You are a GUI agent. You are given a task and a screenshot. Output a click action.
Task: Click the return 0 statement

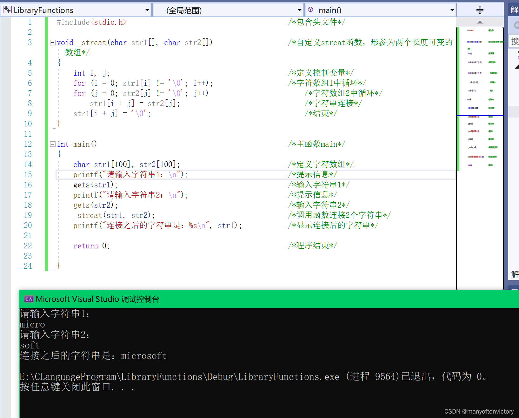pyautogui.click(x=91, y=246)
